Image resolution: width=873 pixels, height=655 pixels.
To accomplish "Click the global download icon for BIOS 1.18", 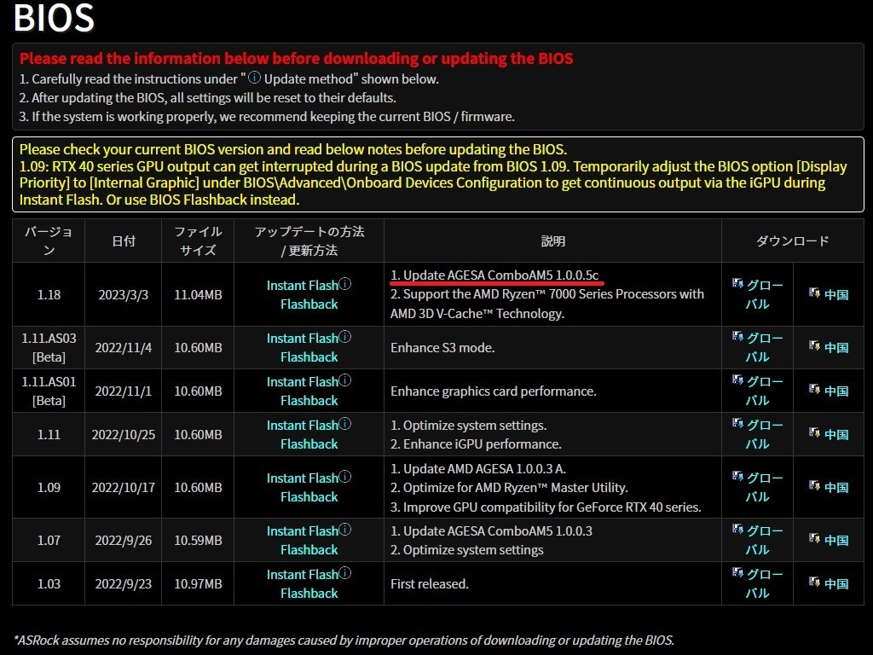I will (737, 284).
